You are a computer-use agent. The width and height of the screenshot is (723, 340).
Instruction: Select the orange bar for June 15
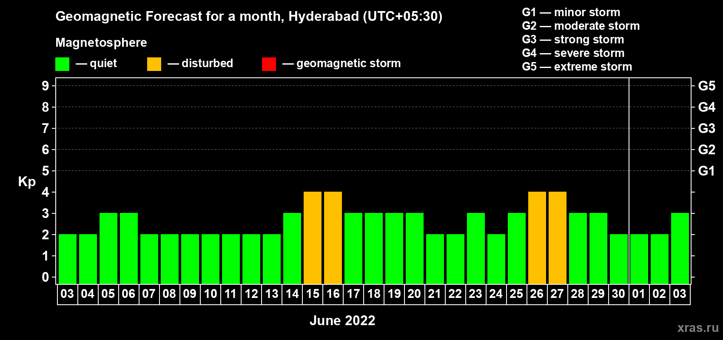(313, 238)
